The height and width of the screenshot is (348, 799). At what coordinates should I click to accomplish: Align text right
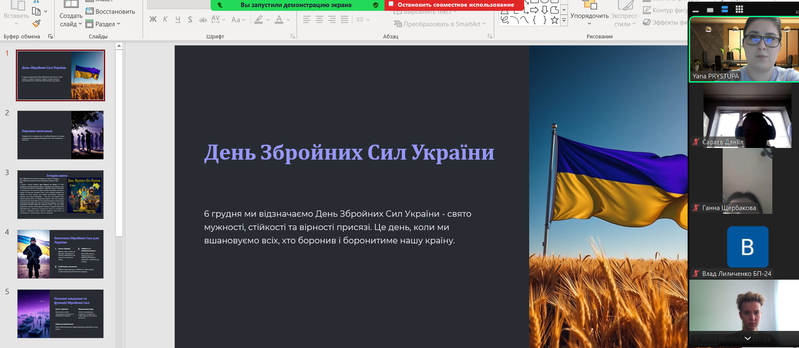click(x=332, y=19)
